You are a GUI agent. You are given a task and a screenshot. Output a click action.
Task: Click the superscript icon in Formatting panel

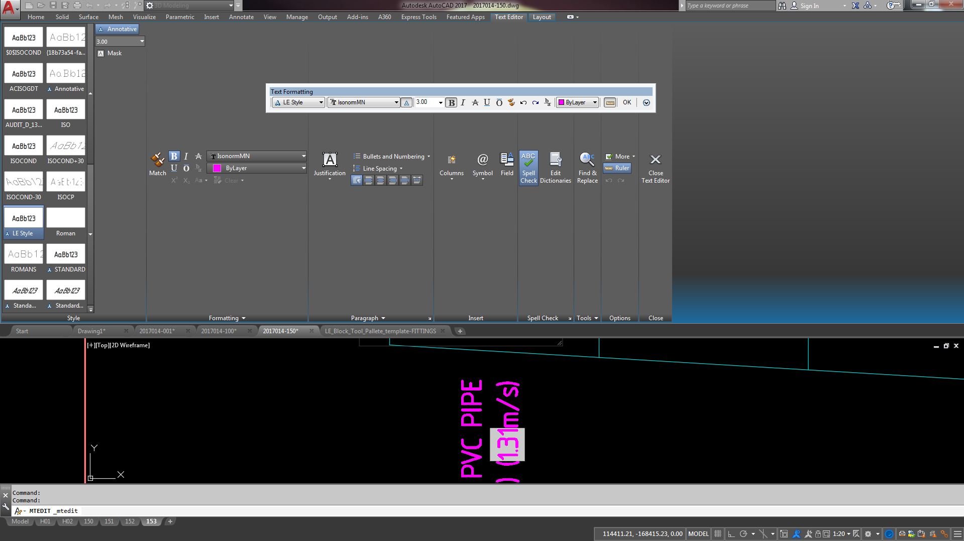[x=174, y=180]
